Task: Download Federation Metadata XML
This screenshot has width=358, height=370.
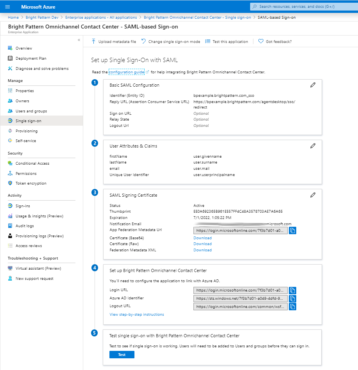Action: 202,250
